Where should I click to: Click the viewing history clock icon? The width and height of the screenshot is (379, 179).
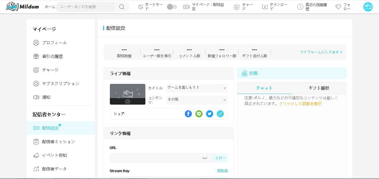pos(300,7)
